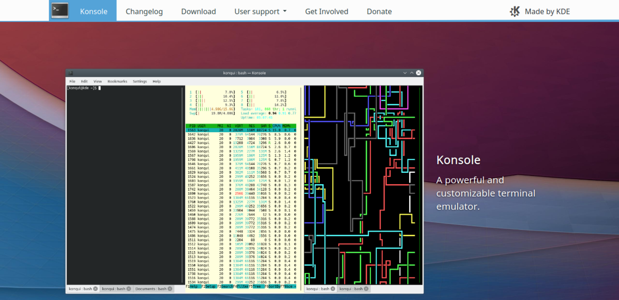Screen dimensions: 619x300
Task: Click the Konsole terminal logo in navbar
Action: (60, 10)
